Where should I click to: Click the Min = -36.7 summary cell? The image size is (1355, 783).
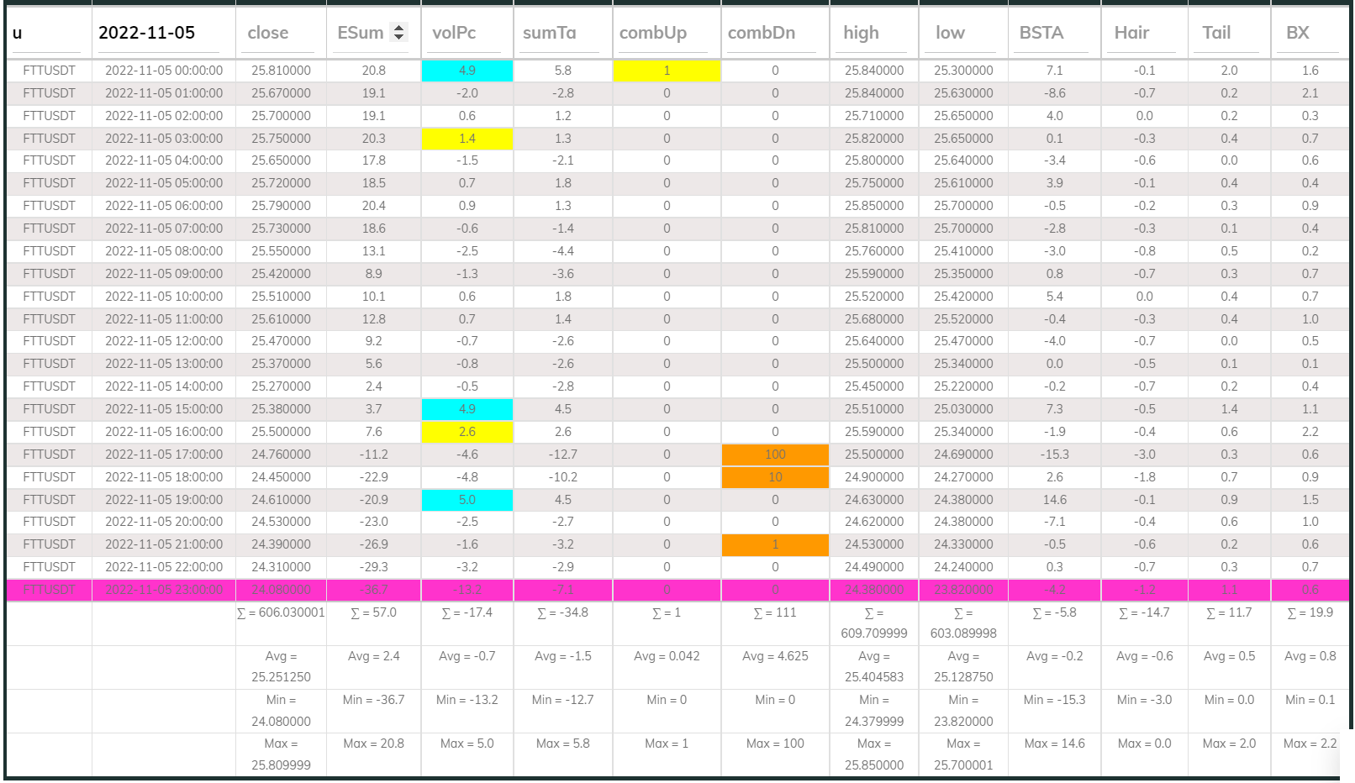point(372,699)
